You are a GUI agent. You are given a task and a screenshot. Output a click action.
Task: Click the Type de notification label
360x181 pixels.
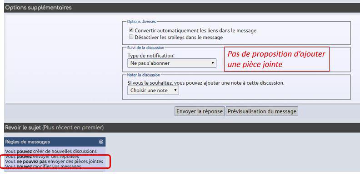pyautogui.click(x=151, y=56)
